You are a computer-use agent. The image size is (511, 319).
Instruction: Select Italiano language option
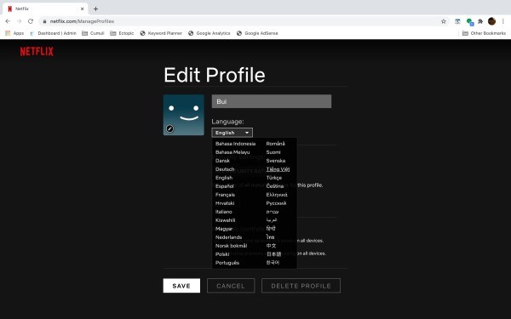(223, 212)
